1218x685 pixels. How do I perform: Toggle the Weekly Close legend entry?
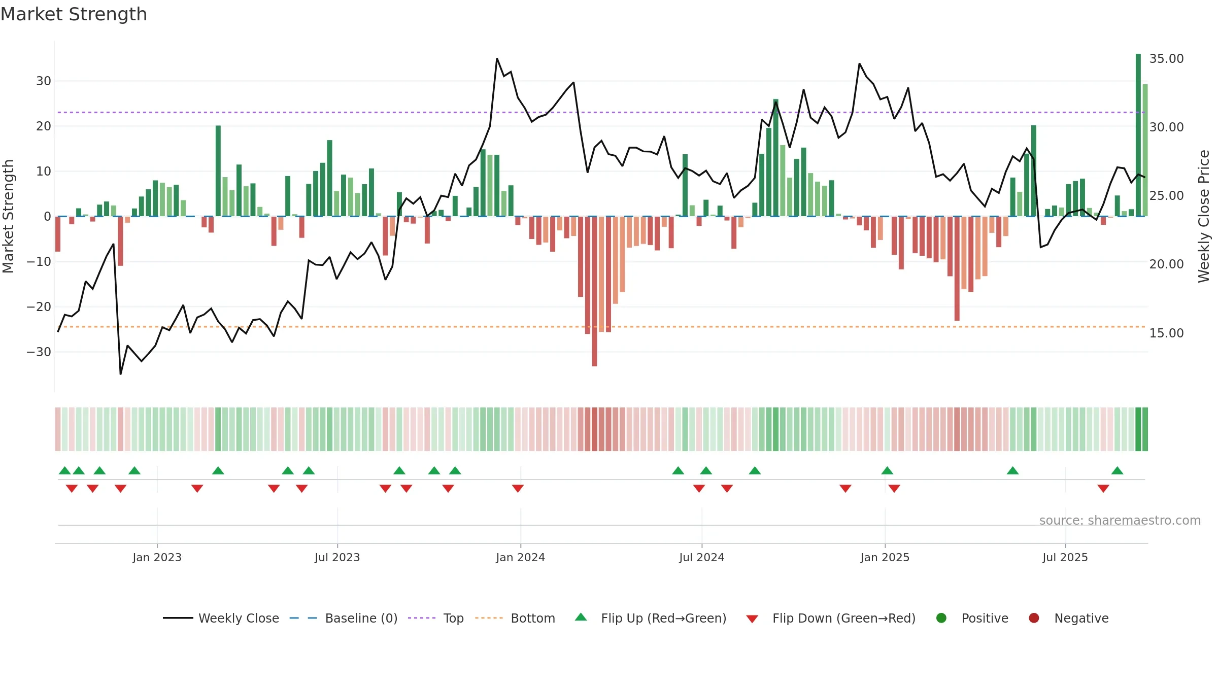[221, 618]
